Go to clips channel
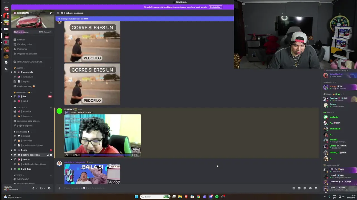 pyautogui.click(x=33, y=150)
